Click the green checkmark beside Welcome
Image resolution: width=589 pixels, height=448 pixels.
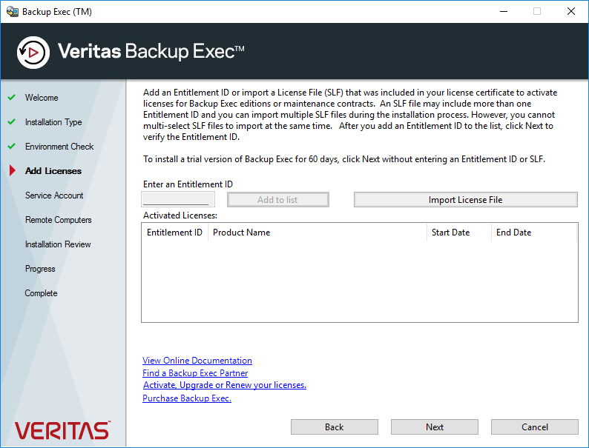point(12,98)
